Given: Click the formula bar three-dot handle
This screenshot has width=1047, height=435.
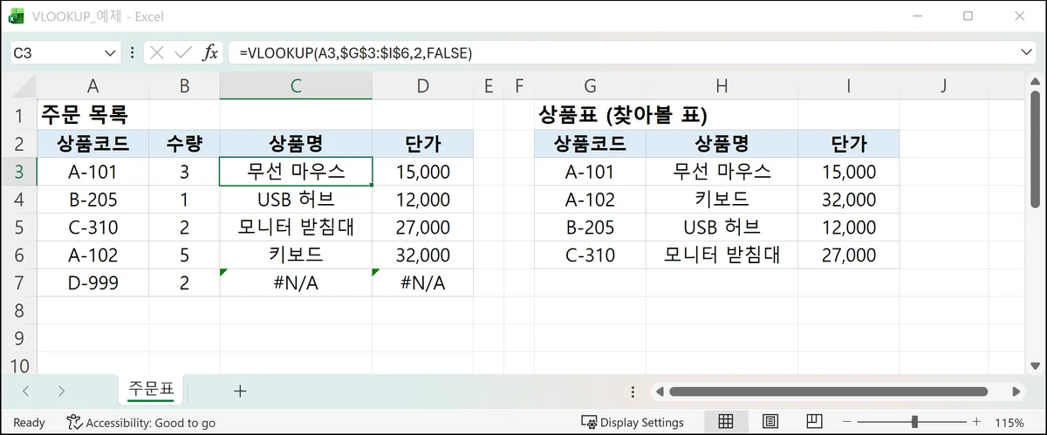Looking at the screenshot, I should pyautogui.click(x=132, y=52).
